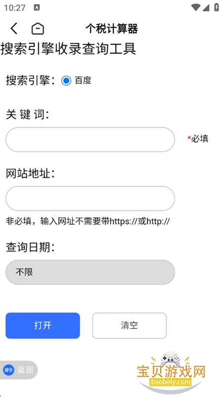The image size is (223, 397).
Task: Open the 查询日期 dropdown showing 不限
Action: click(90, 272)
